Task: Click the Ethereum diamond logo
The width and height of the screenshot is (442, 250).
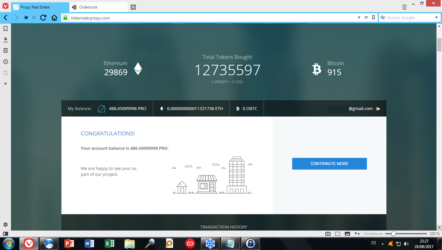Action: click(x=138, y=68)
